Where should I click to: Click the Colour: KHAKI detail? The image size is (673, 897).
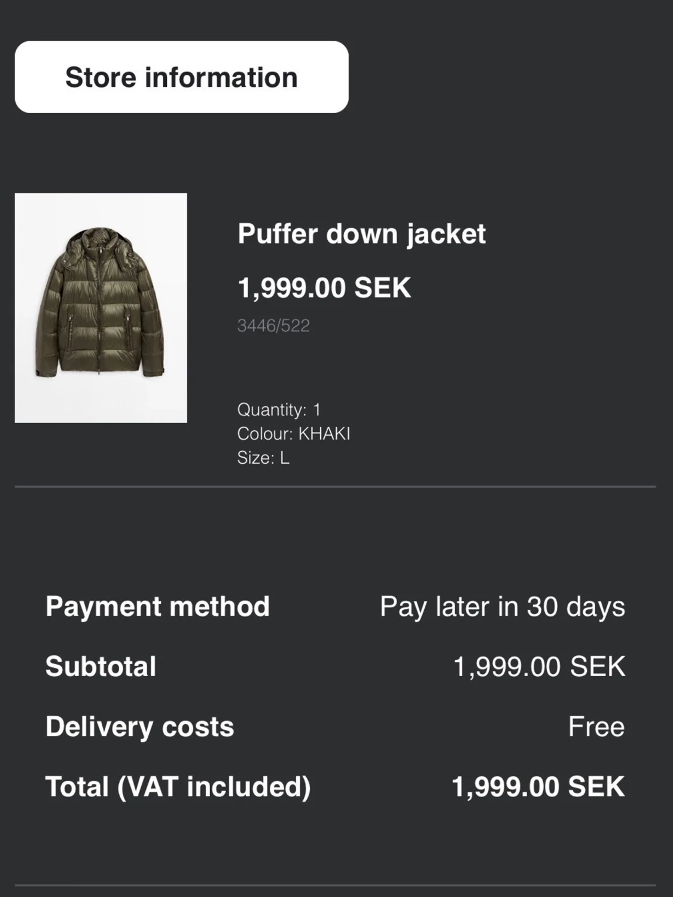pos(293,434)
